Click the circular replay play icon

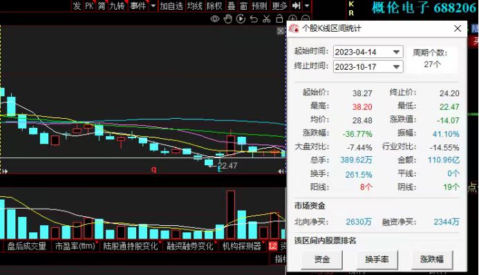pos(241,19)
